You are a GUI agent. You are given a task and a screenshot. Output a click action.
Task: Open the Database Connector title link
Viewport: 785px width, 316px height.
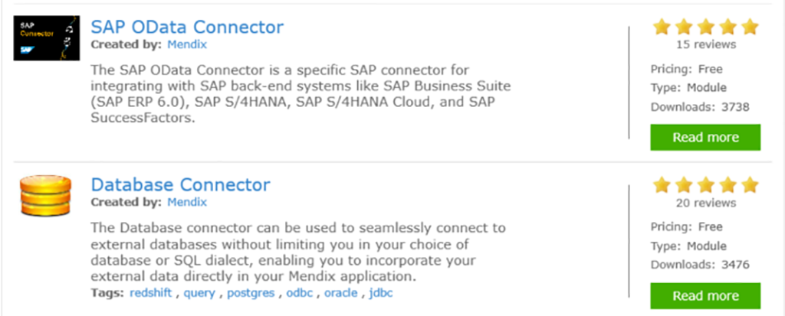pos(180,184)
